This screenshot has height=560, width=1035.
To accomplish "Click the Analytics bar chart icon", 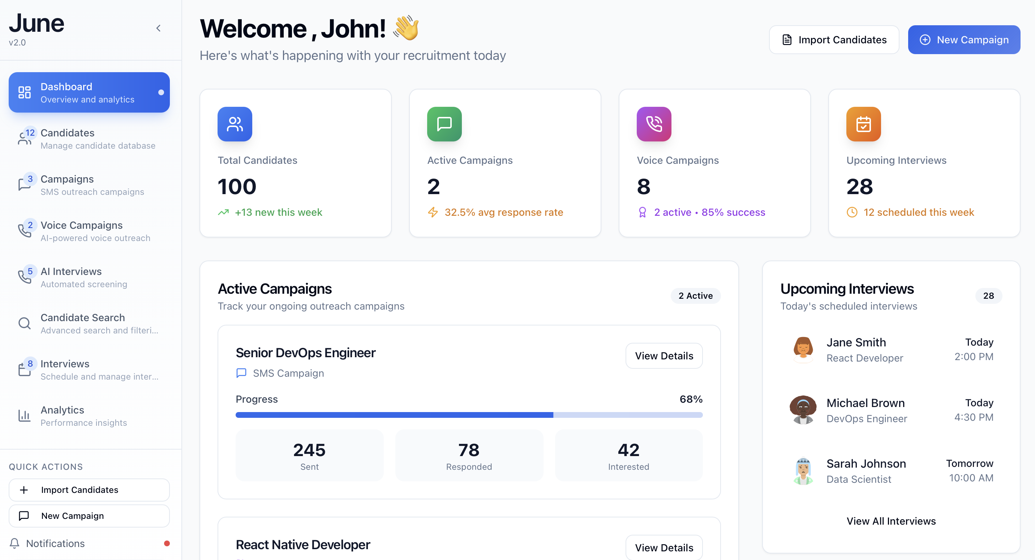I will pyautogui.click(x=25, y=416).
